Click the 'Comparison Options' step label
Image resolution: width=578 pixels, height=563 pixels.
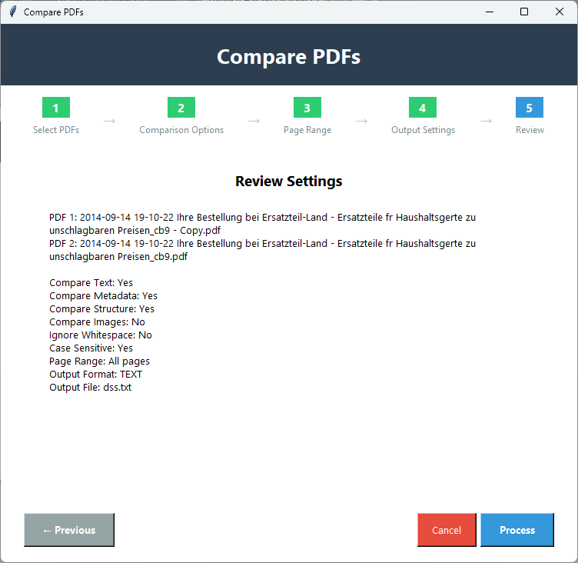click(x=181, y=130)
